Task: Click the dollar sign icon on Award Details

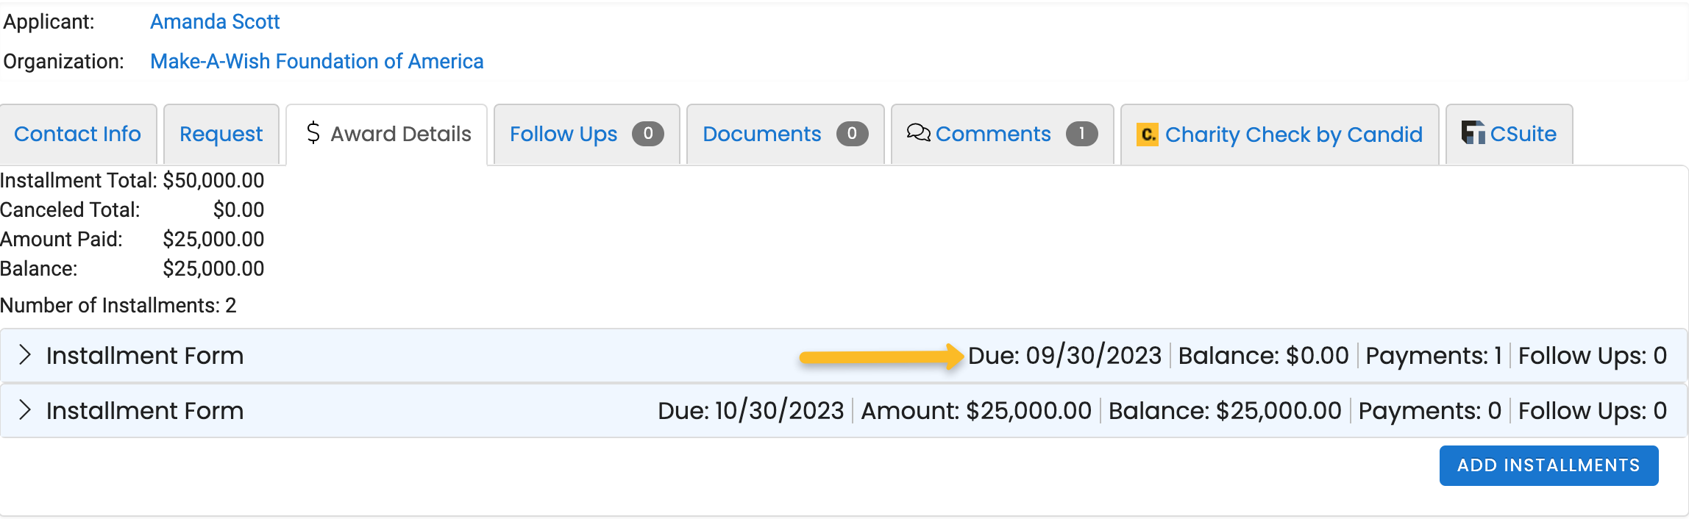Action: point(313,133)
